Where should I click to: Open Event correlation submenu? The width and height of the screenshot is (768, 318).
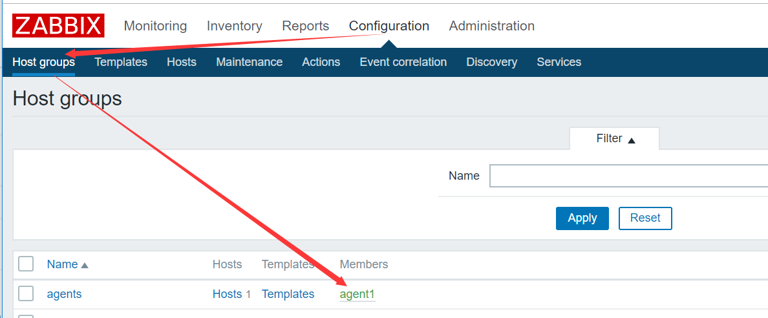(x=403, y=62)
